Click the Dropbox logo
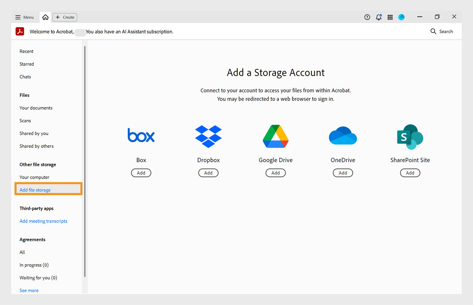This screenshot has width=473, height=305. coord(208,136)
